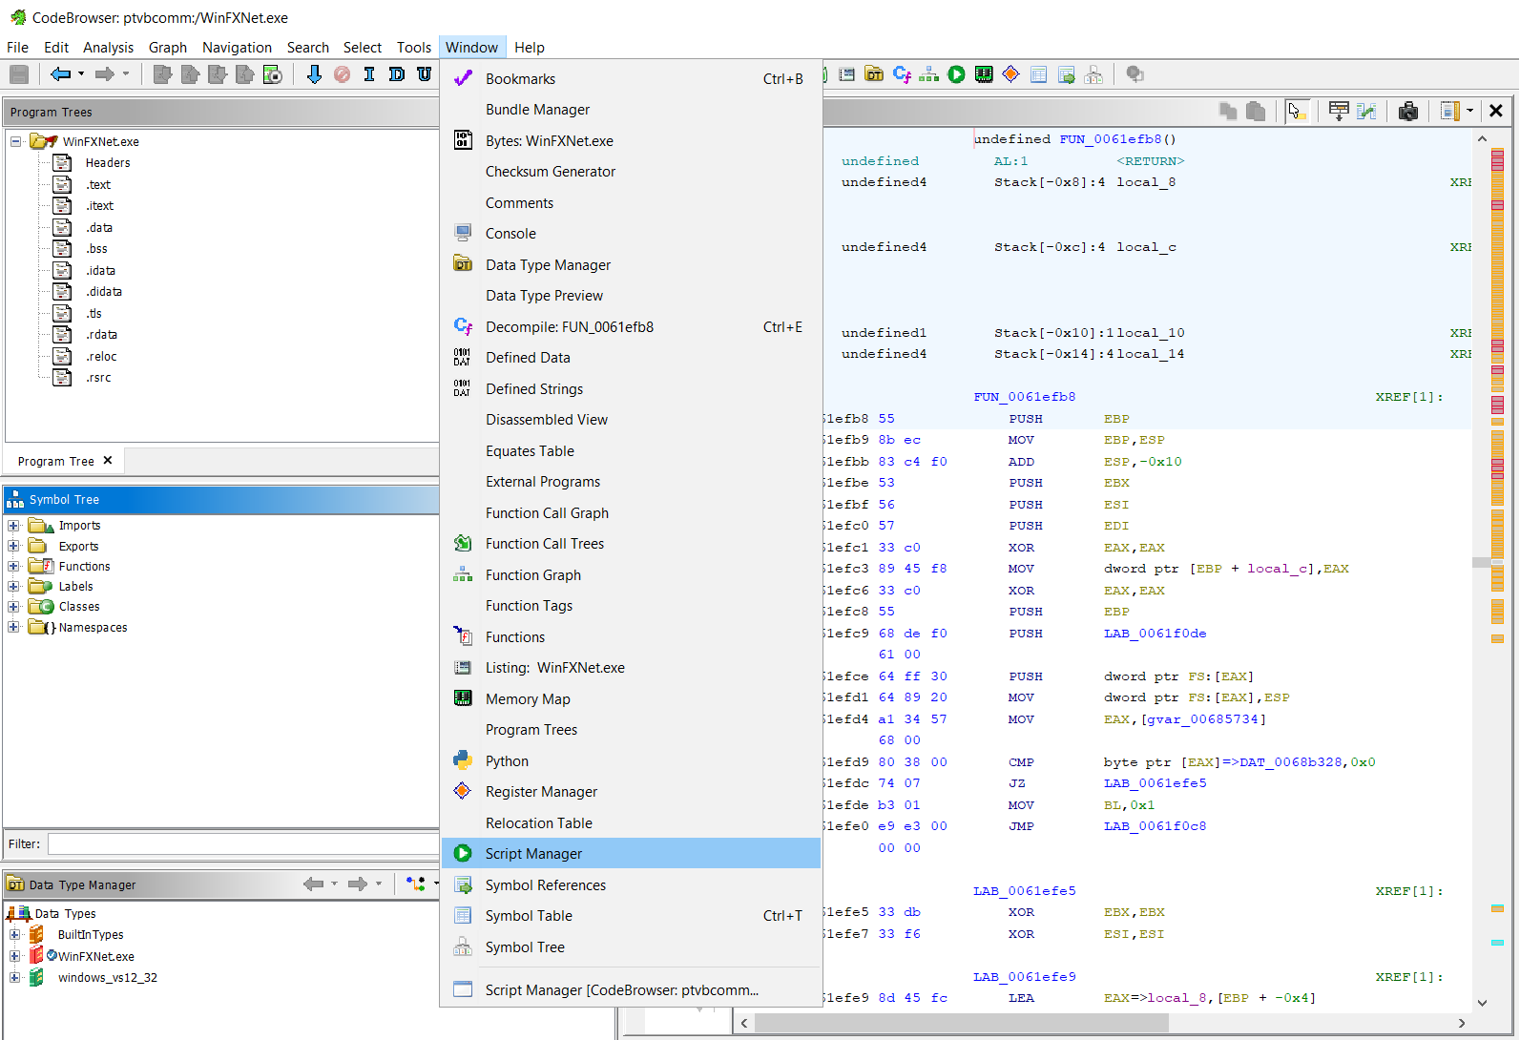Screen dimensions: 1520x1040
Task: Select Function Call Trees menu entry
Action: pyautogui.click(x=631, y=544)
